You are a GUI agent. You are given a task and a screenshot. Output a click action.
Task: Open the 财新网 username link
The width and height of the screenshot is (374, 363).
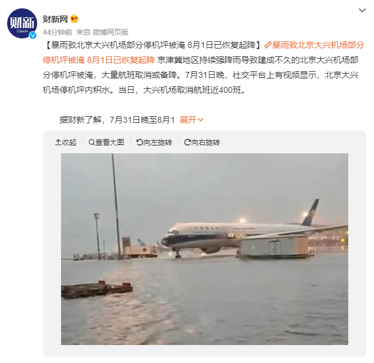55,19
